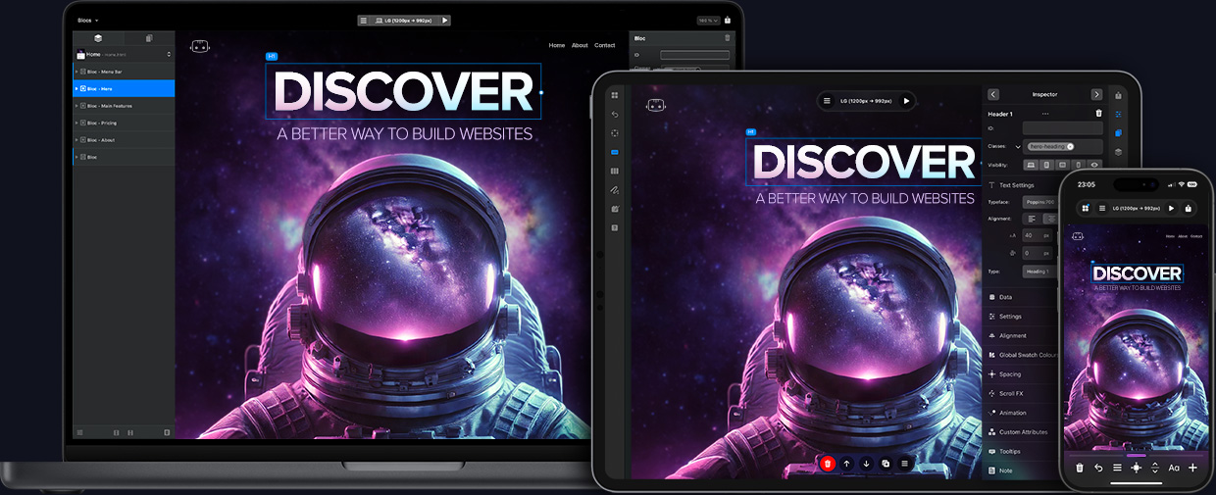1216x495 pixels.
Task: Go to next inspector with right chevron
Action: (1096, 94)
